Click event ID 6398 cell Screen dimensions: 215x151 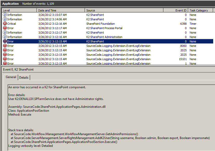(x=183, y=24)
